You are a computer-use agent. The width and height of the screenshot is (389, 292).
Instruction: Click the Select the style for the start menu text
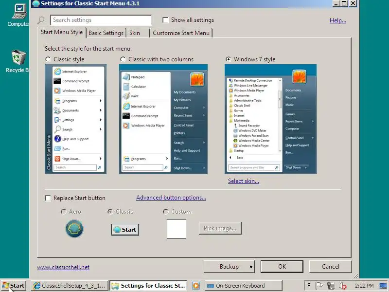pyautogui.click(x=88, y=49)
